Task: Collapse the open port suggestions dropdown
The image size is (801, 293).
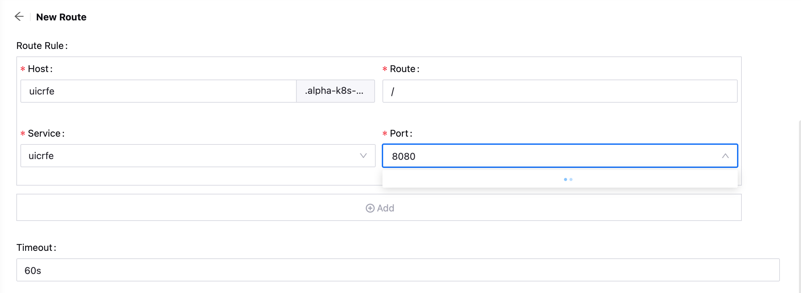Action: pyautogui.click(x=726, y=156)
